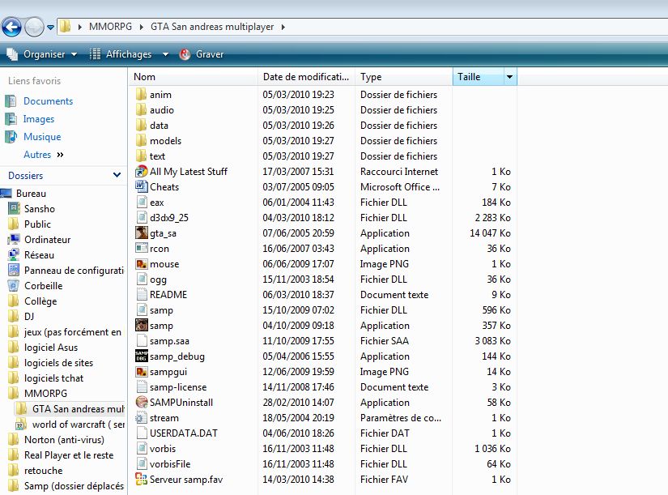
Task: Select the SAMPUninstall application icon
Action: 142,402
